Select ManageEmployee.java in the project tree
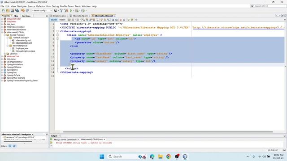Screen dimensions: 287x161 click(x=25, y=51)
